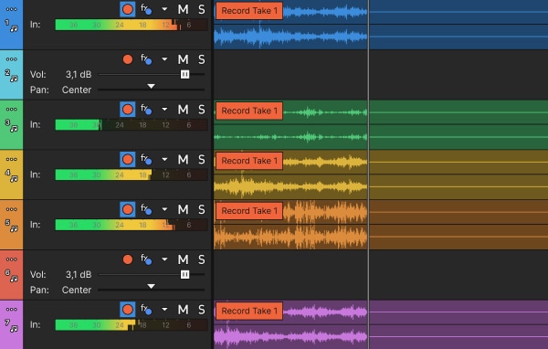Disarm record on track 7
Screen dimensions: 548x349
coord(128,310)
